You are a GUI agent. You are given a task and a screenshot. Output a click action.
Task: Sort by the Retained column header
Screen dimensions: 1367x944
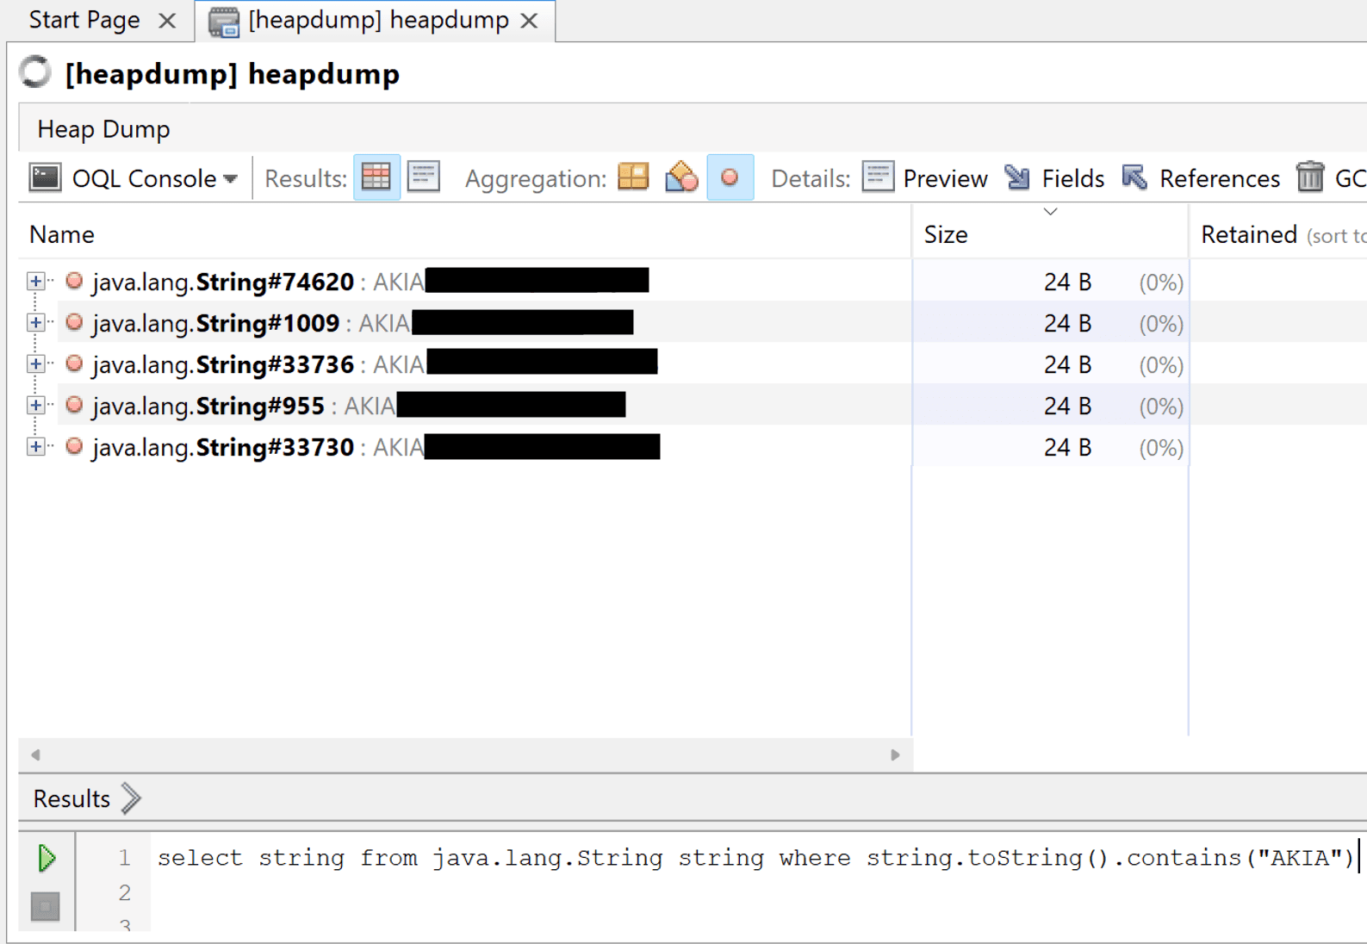point(1278,234)
